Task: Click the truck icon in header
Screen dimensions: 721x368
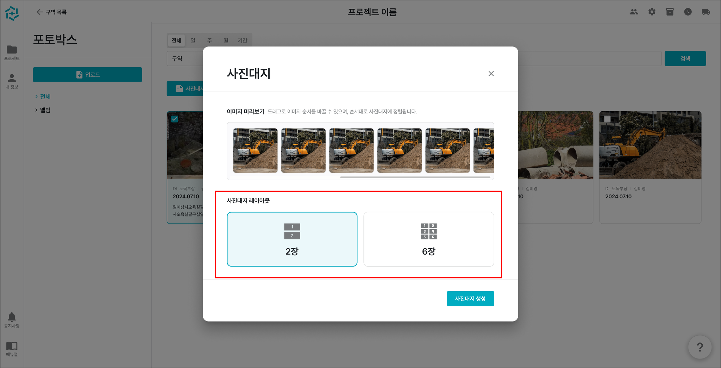Action: point(706,12)
